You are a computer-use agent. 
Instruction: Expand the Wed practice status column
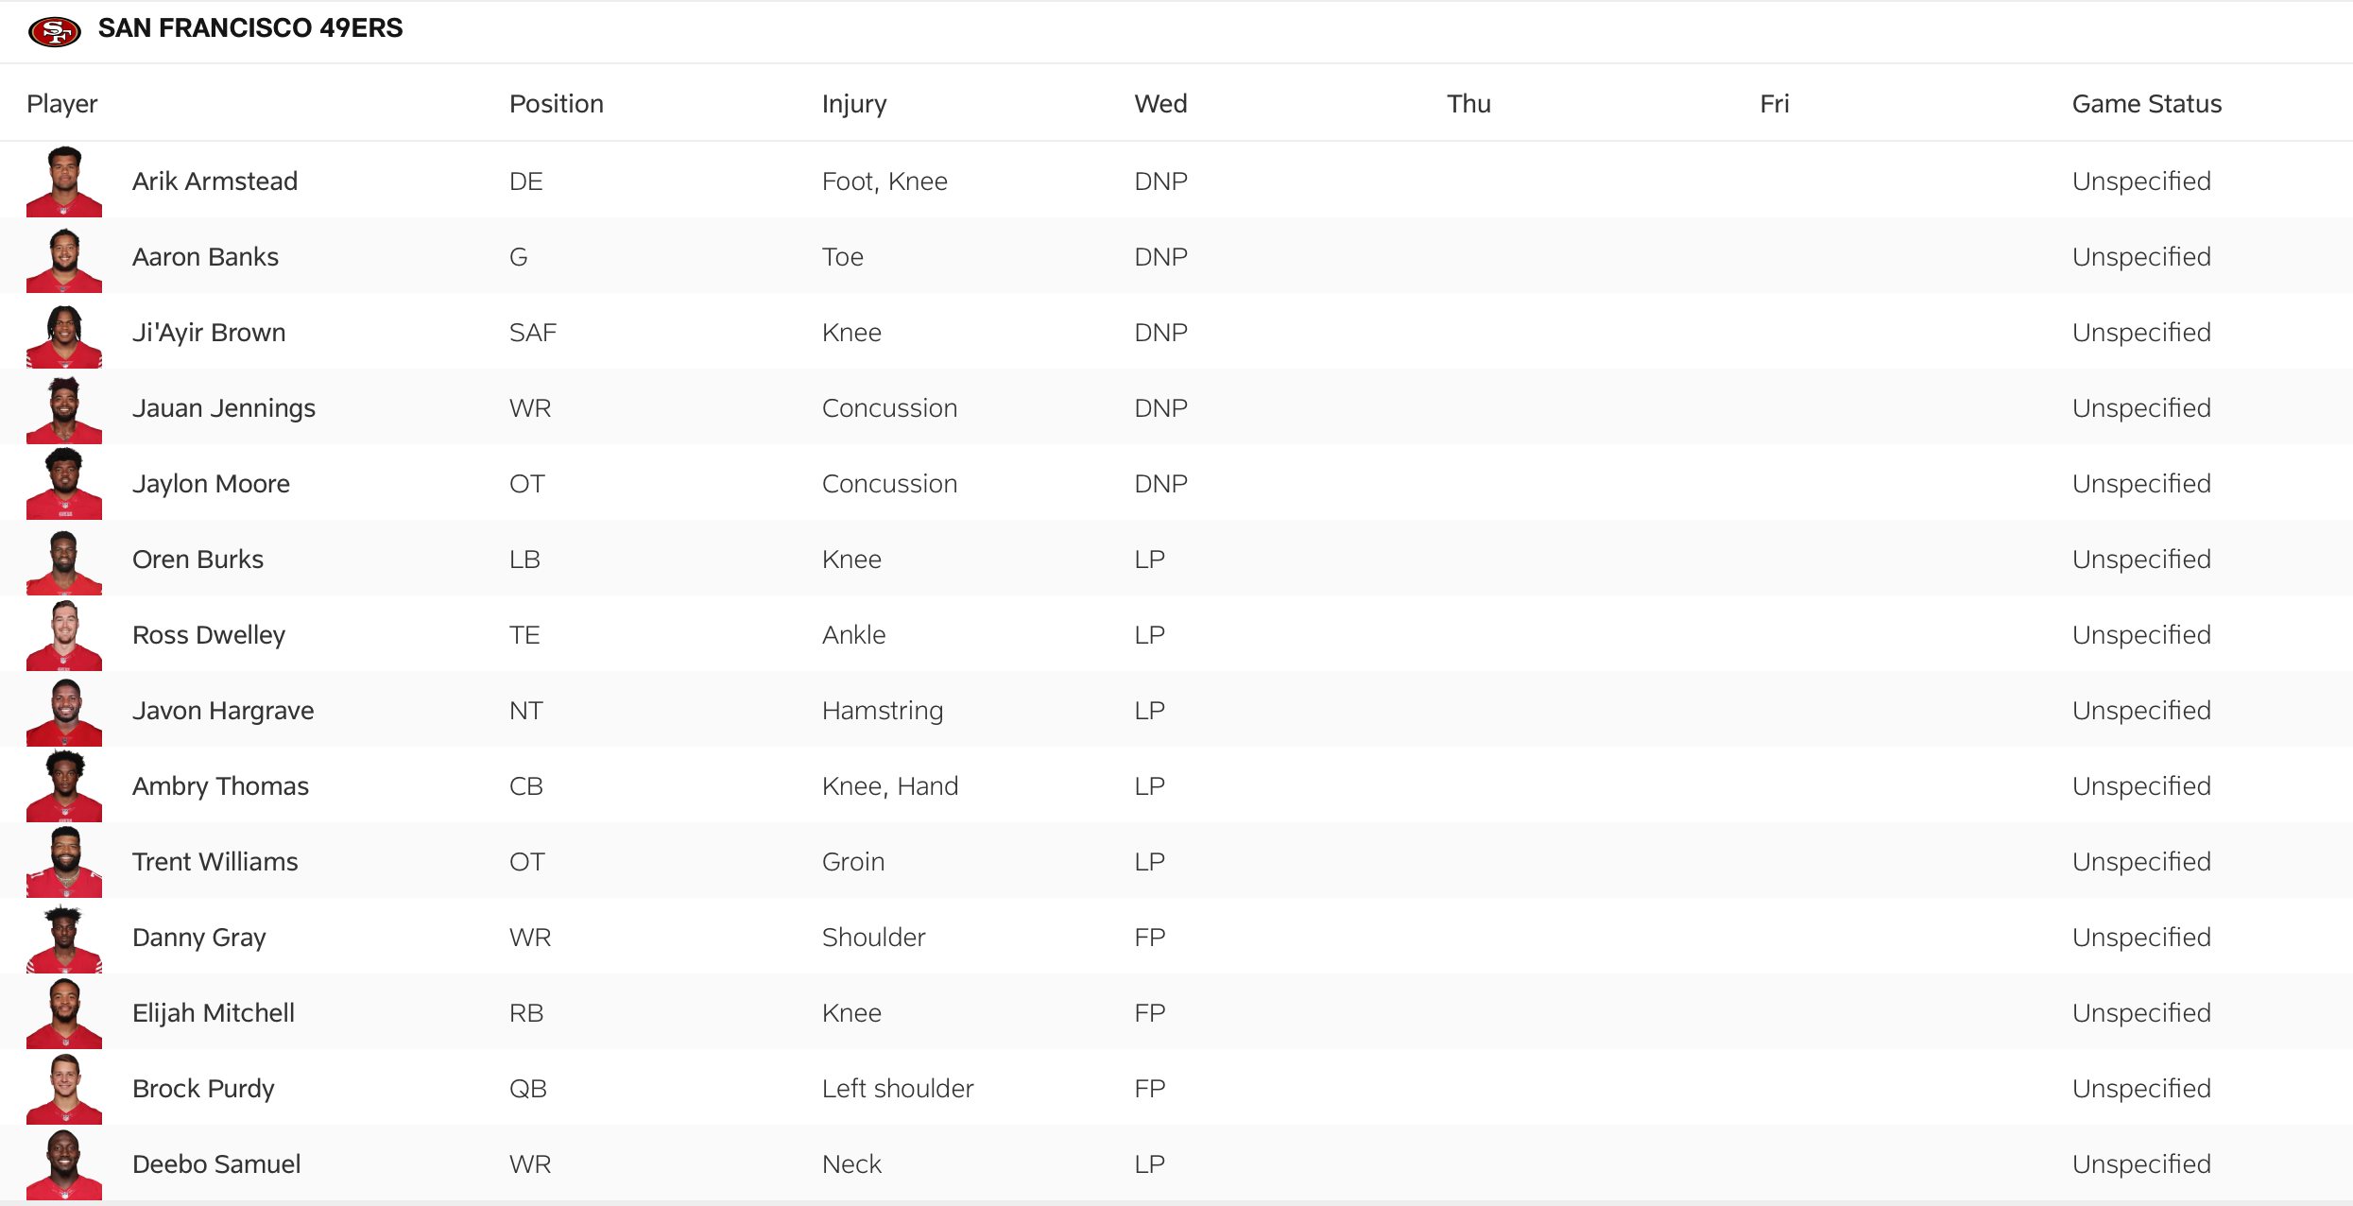tap(1159, 103)
